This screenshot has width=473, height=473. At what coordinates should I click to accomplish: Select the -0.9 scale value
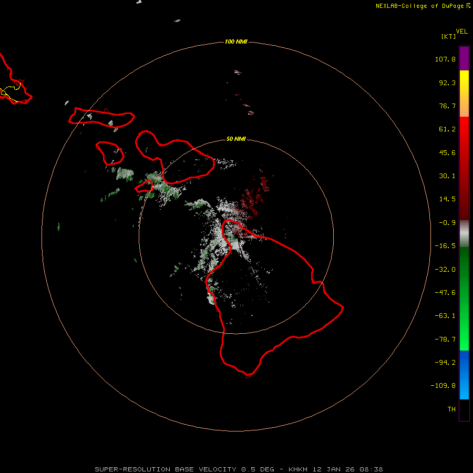[447, 223]
